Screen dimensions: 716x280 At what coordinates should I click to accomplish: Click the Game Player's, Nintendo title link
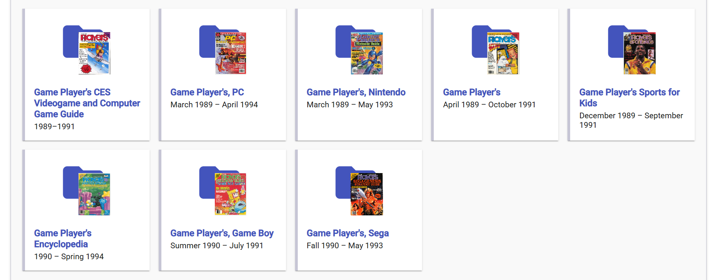[x=356, y=92]
